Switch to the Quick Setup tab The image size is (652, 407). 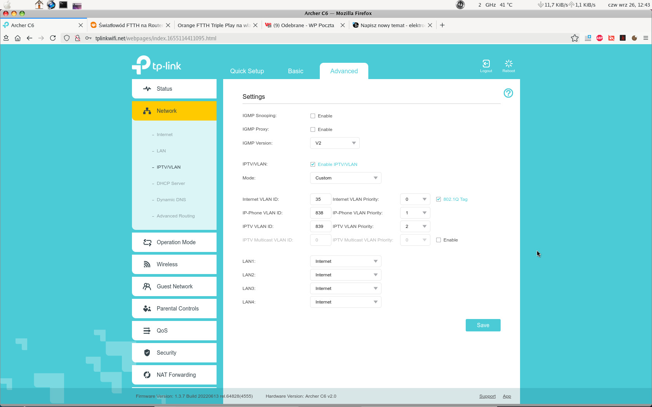click(247, 71)
